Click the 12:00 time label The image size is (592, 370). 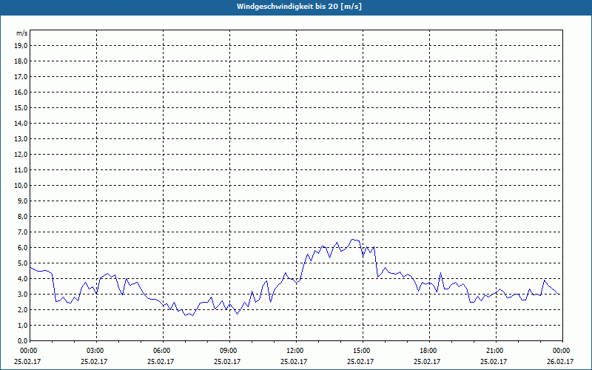[x=295, y=351]
